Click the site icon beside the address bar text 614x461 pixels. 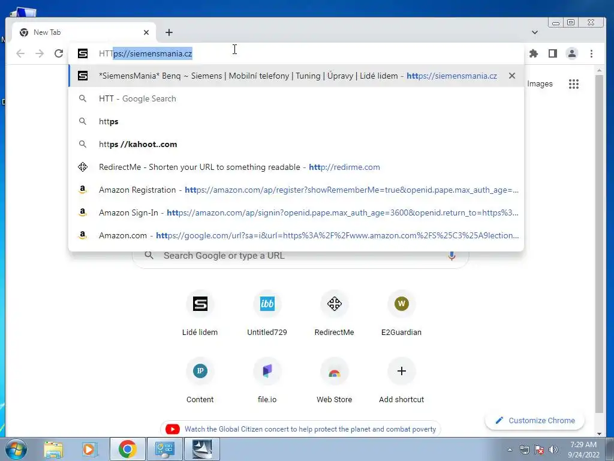[x=83, y=53]
